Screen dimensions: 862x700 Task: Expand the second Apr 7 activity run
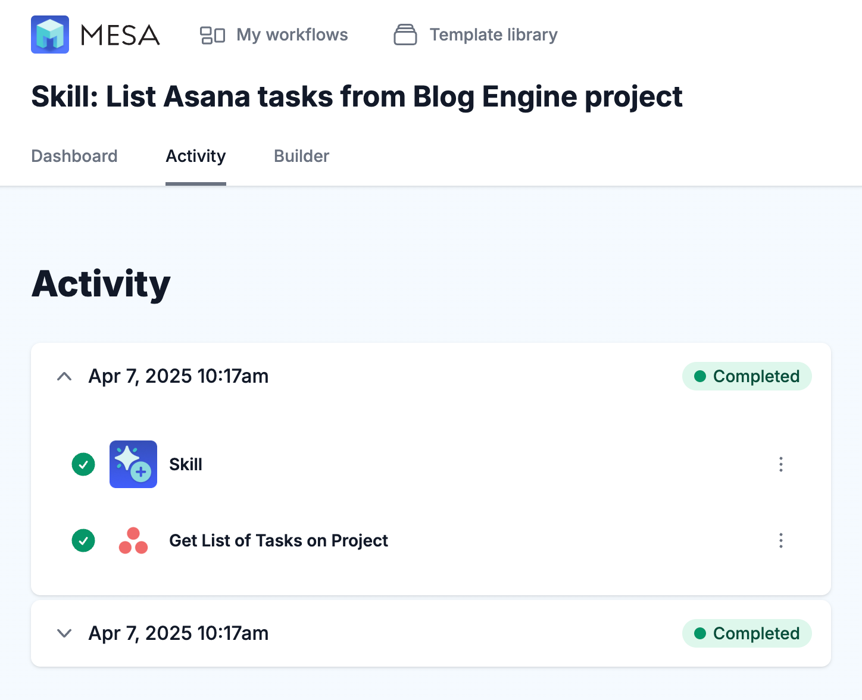point(64,633)
